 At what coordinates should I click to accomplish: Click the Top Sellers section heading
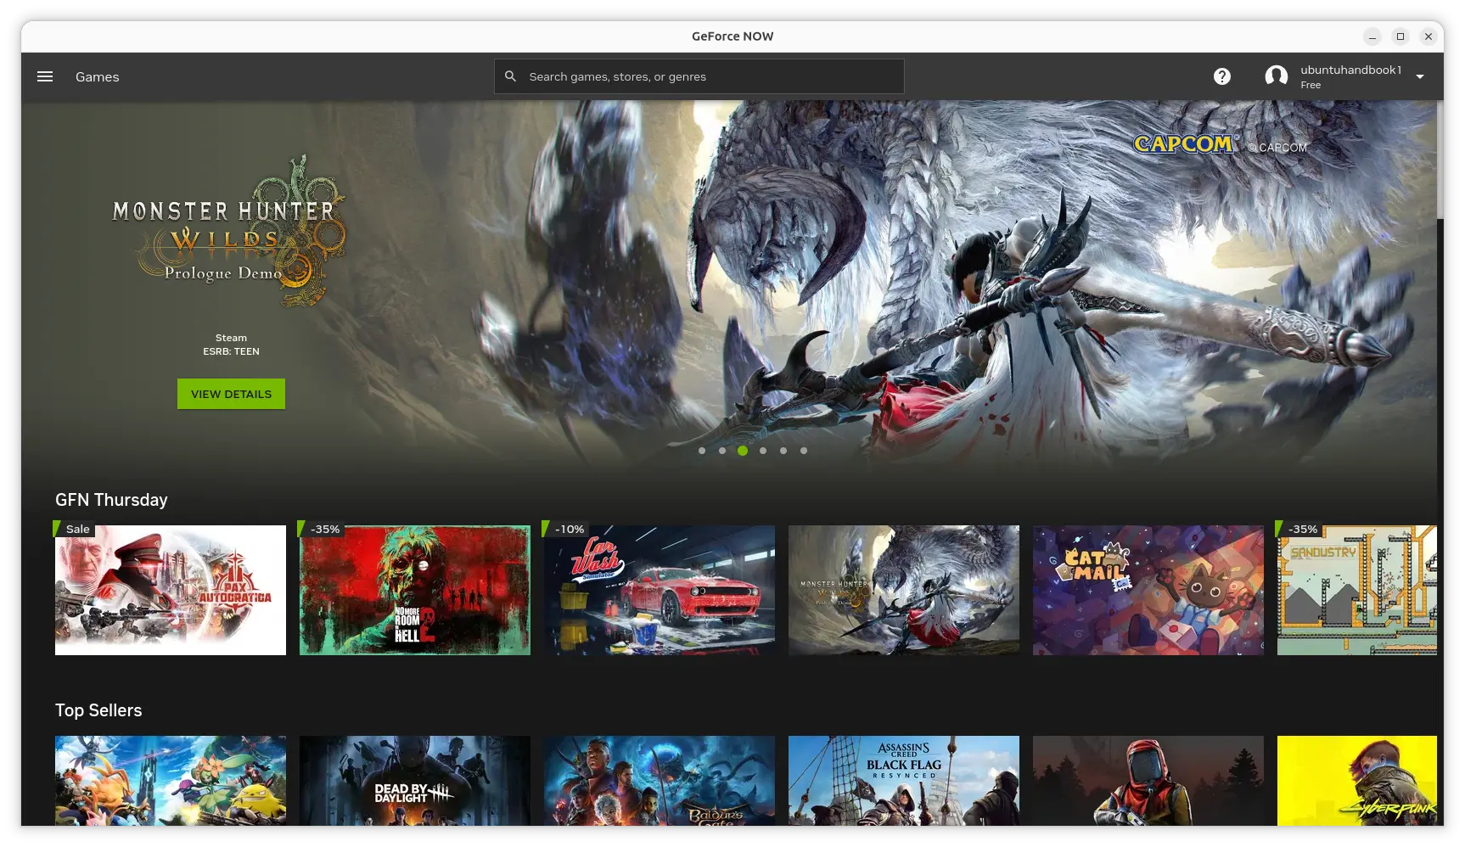pos(98,710)
